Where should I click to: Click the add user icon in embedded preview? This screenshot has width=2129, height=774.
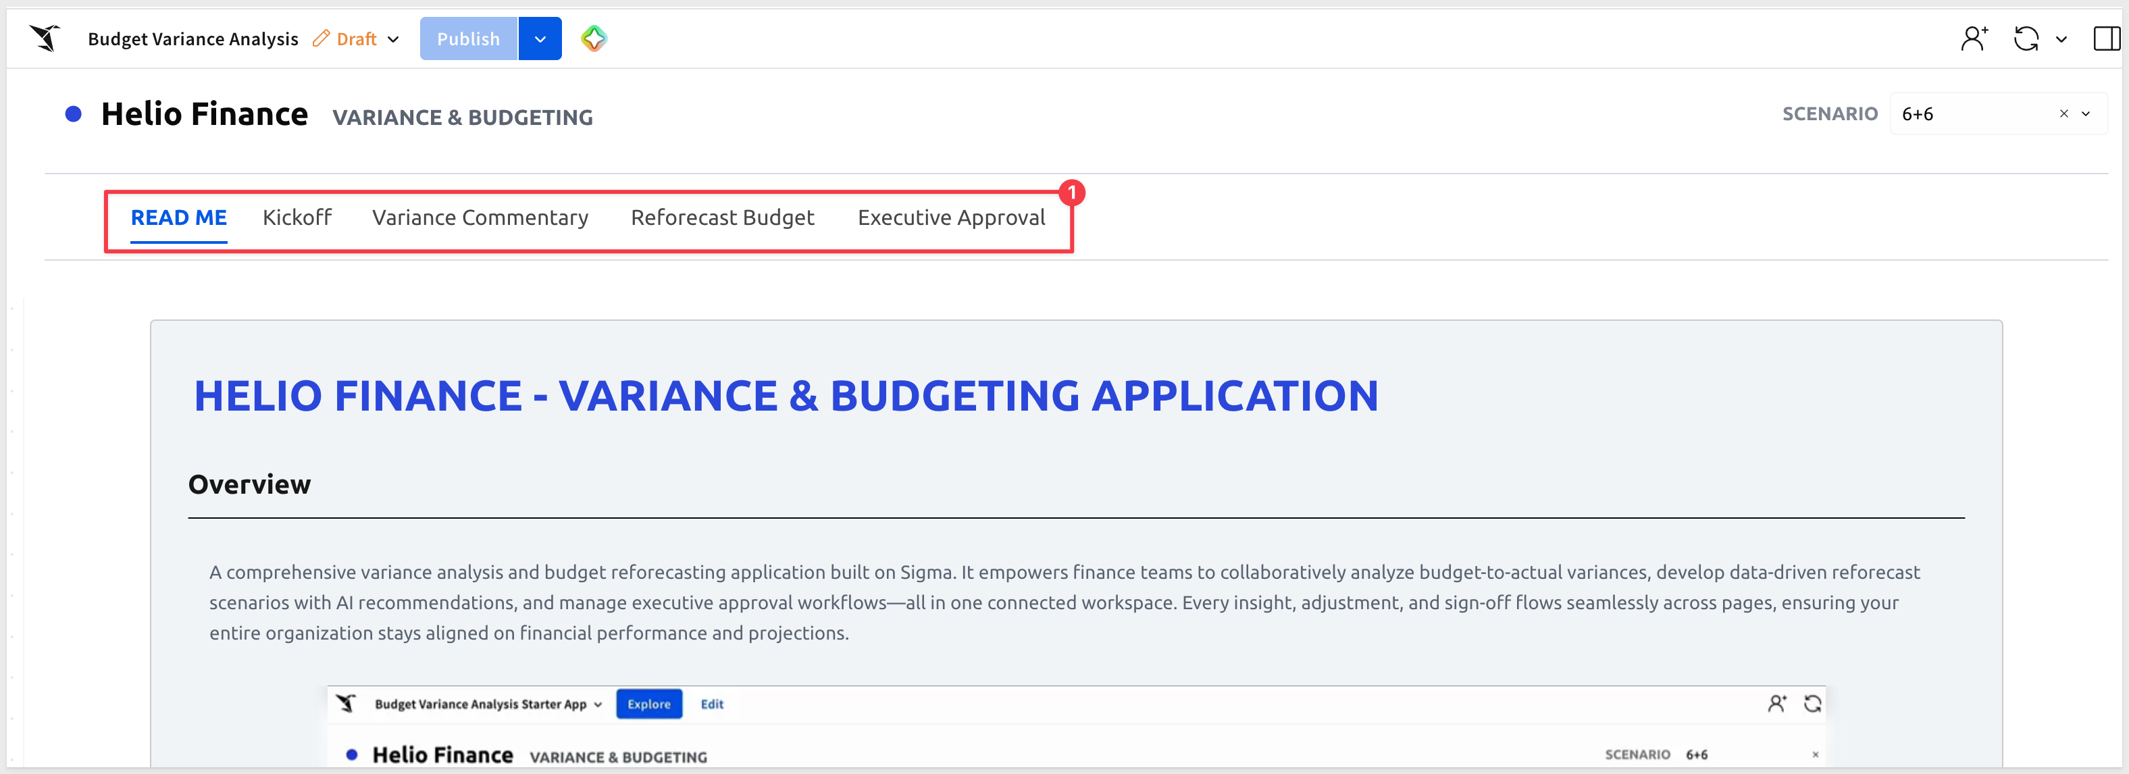(1776, 704)
